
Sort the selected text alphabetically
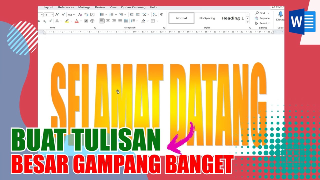coord(155,14)
